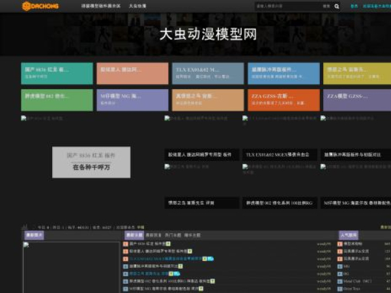
Task: Select the 精华主题 tab
Action: tap(193, 234)
